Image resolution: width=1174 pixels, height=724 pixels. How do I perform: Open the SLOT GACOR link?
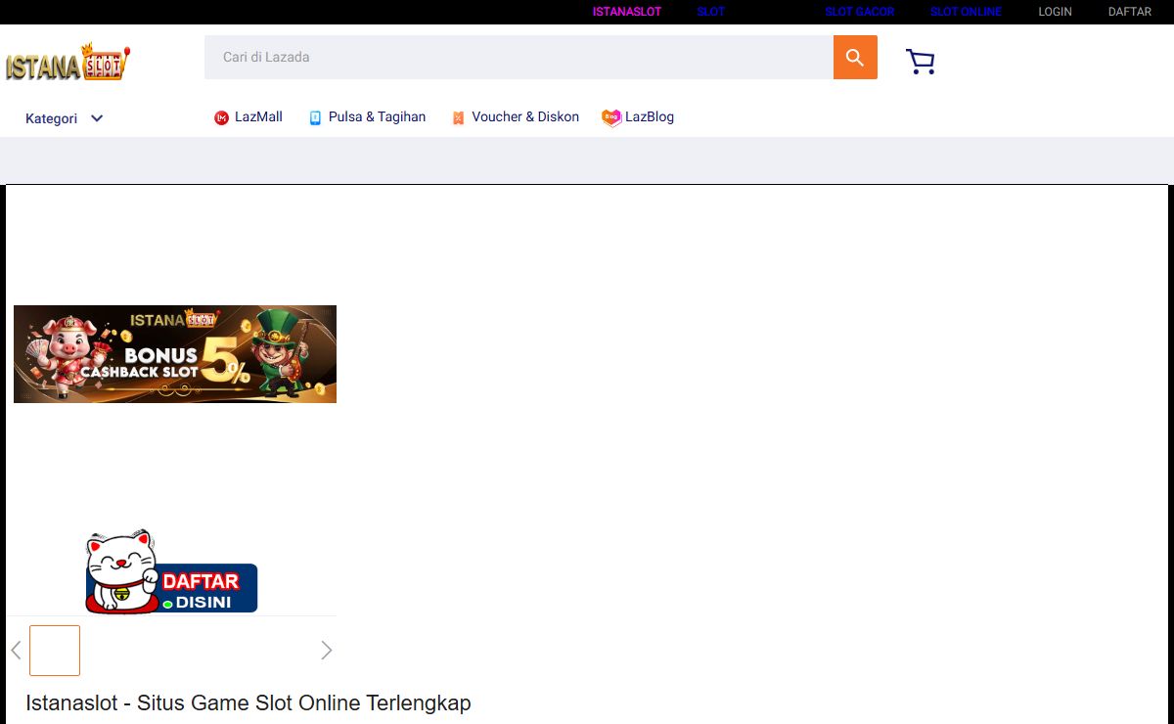click(860, 12)
